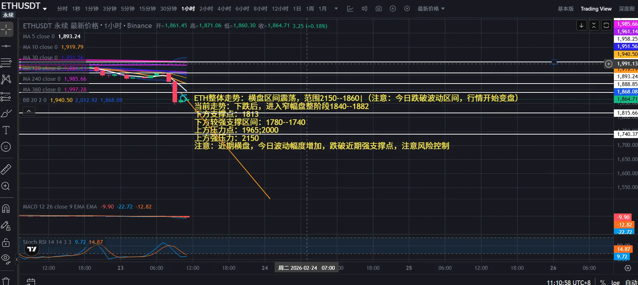Activate the zoom in tool

tap(6, 186)
